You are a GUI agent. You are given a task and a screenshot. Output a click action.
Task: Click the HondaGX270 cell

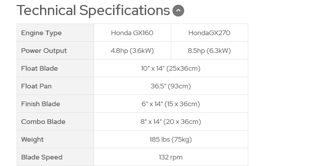click(209, 33)
